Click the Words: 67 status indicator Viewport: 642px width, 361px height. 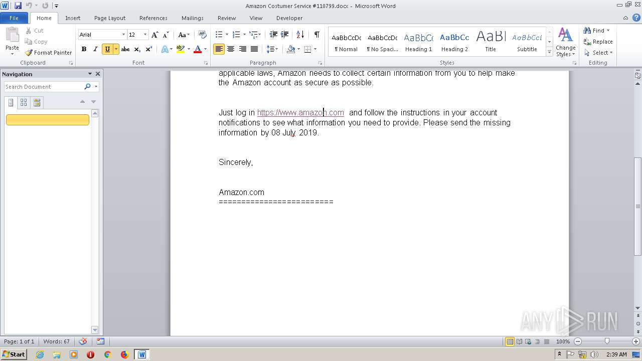click(x=57, y=341)
